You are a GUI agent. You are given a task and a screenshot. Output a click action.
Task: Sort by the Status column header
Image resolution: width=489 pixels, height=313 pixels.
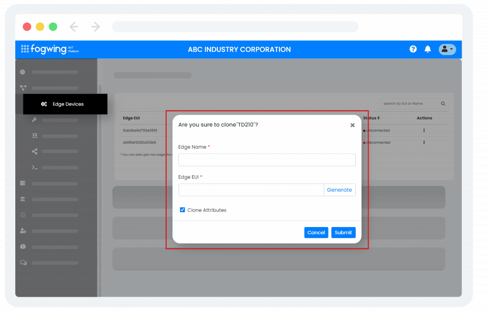click(371, 118)
